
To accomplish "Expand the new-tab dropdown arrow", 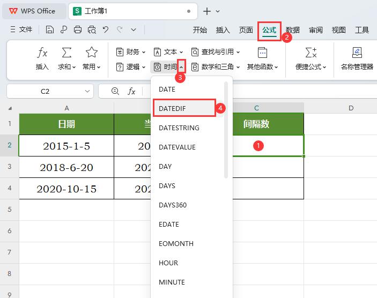I will [x=218, y=11].
